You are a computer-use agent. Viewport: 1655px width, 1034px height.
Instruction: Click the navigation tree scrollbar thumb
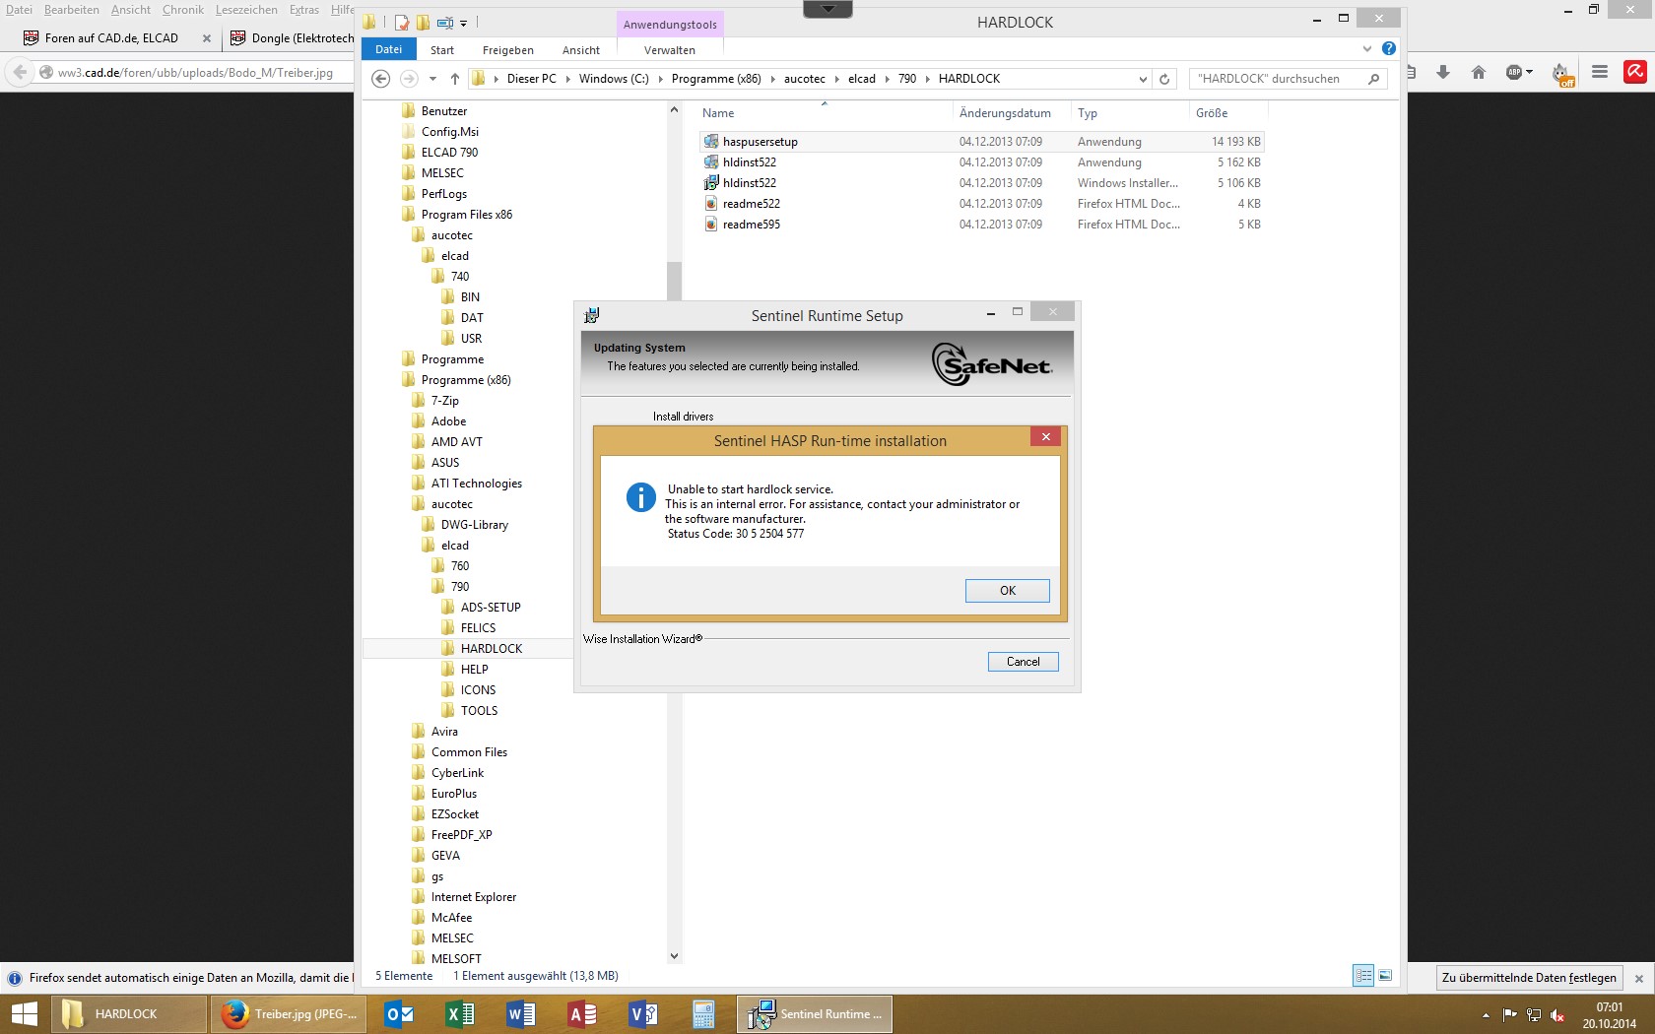[674, 281]
